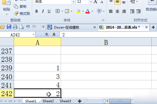Image resolution: width=157 pixels, height=104 pixels.
Task: Go to first sheet navigation arrow
Action: [x=1, y=101]
